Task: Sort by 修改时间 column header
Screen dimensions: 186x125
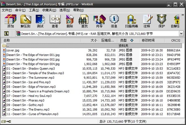Action: [x=152, y=40]
